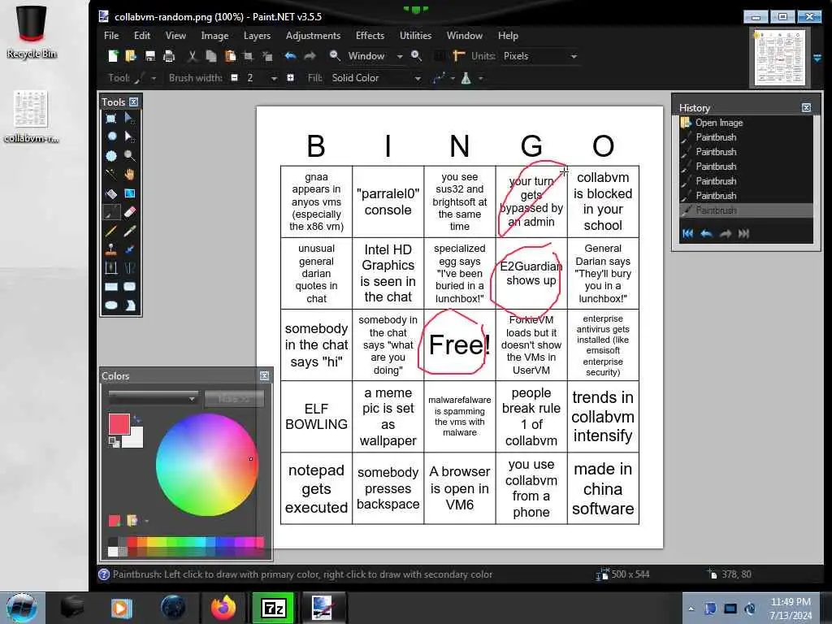Select the Ellipse Select tool

coord(110,156)
